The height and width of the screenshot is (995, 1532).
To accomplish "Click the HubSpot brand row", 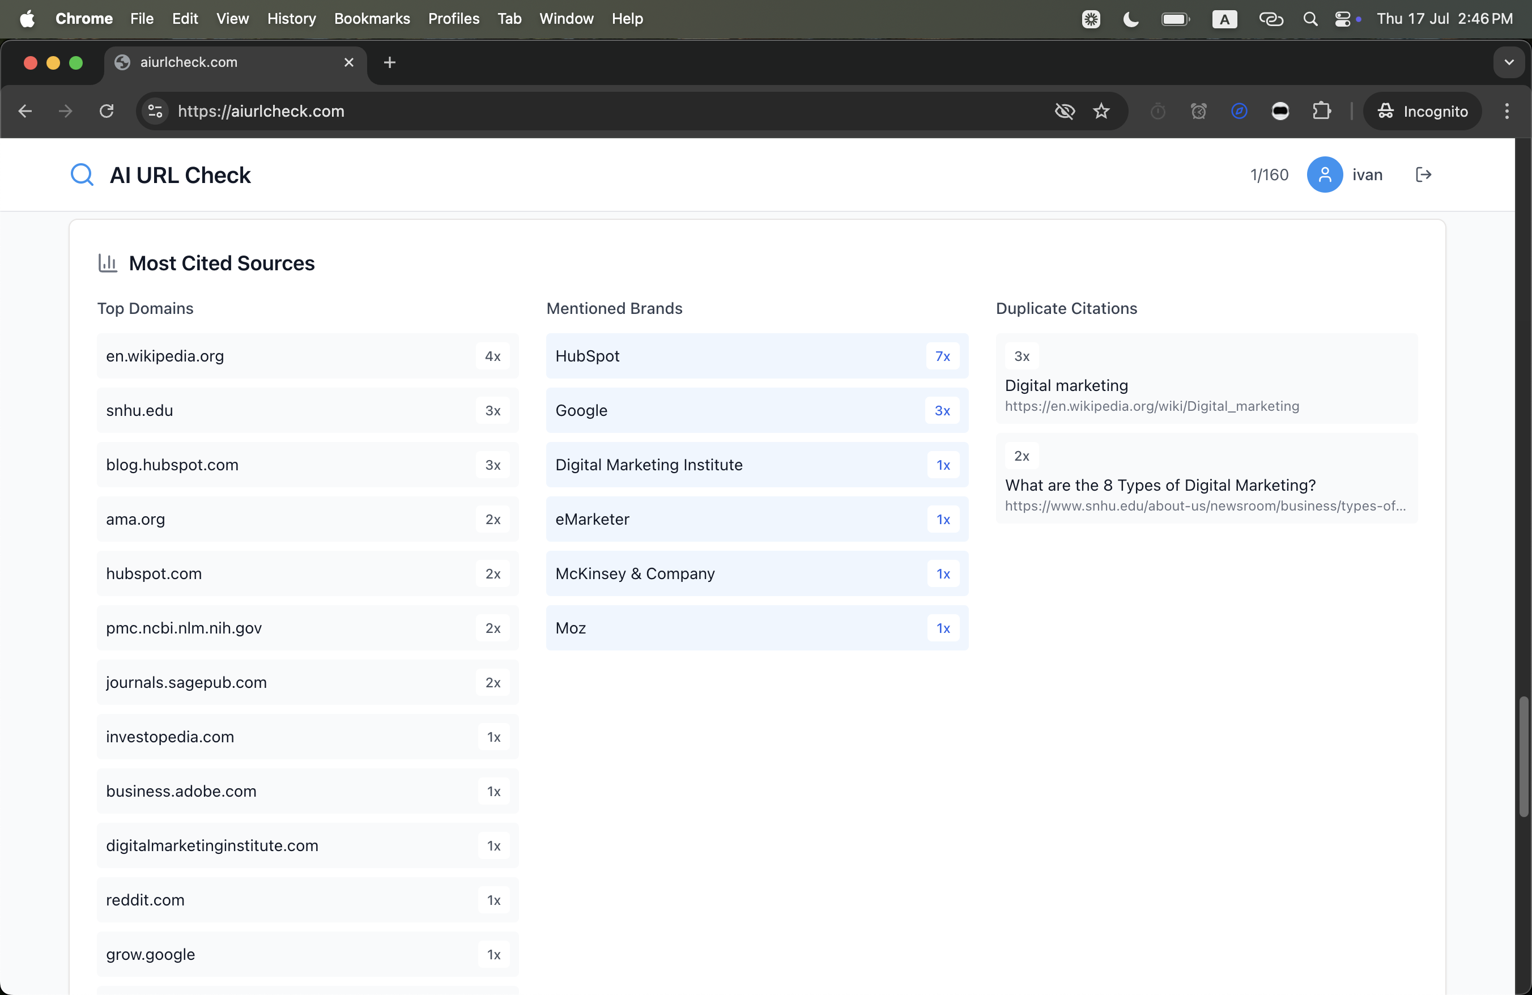I will pos(757,355).
